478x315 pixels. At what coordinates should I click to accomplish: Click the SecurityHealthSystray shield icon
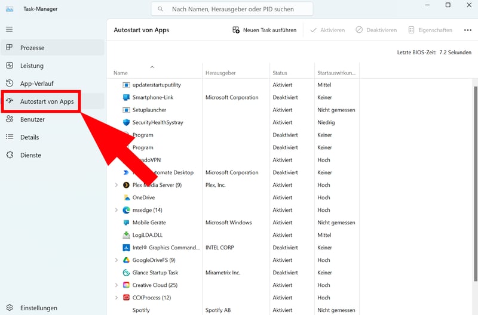pyautogui.click(x=126, y=122)
